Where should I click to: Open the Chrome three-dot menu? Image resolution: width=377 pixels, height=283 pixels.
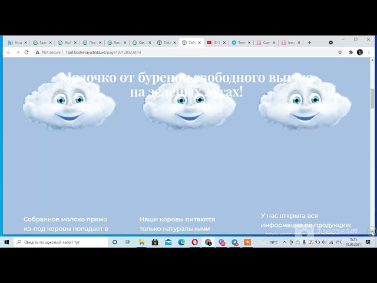point(369,52)
